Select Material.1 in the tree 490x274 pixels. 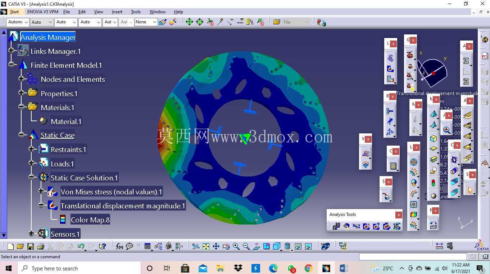tap(66, 122)
